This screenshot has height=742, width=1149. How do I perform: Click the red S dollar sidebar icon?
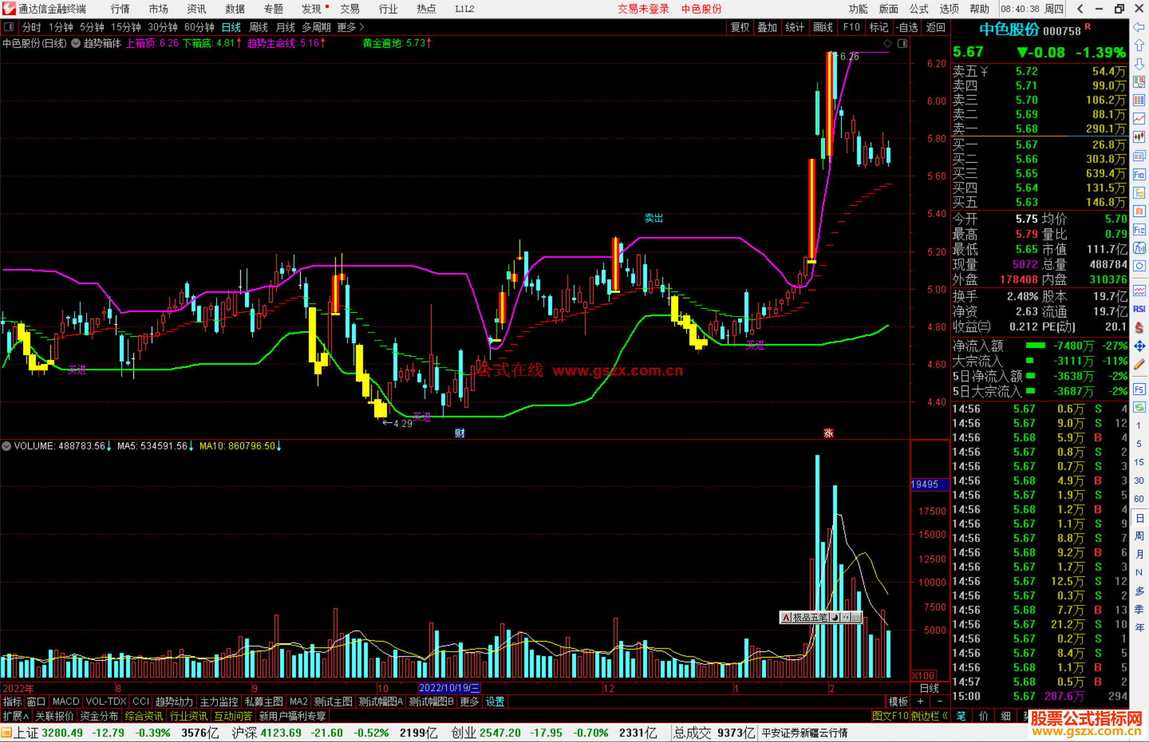point(1139,328)
